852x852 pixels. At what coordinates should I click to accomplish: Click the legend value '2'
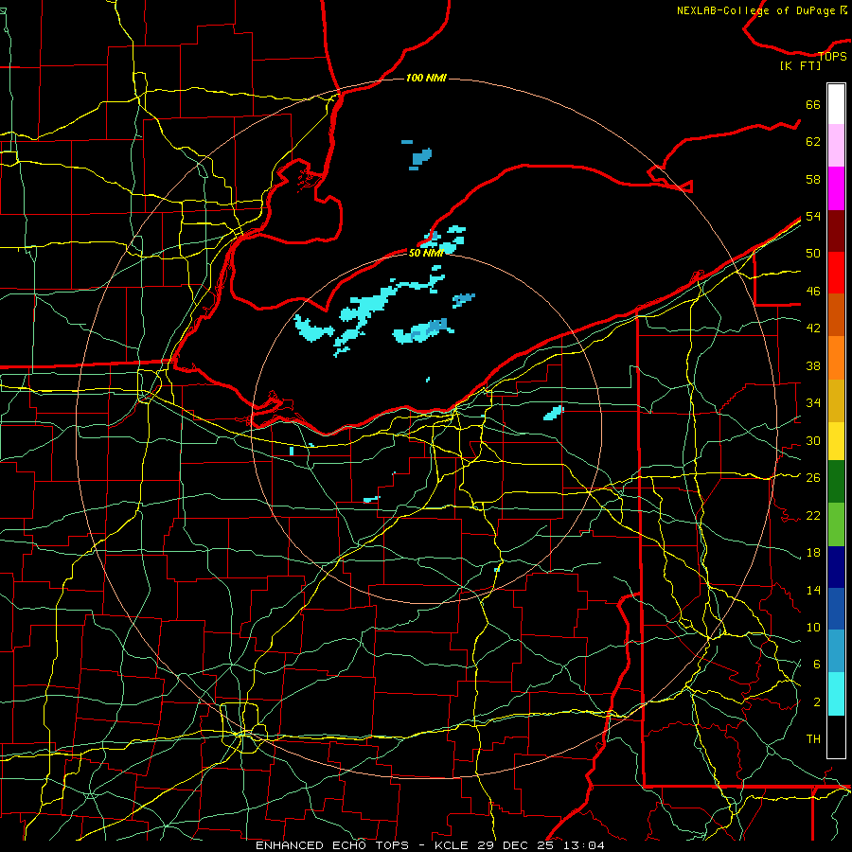816,702
